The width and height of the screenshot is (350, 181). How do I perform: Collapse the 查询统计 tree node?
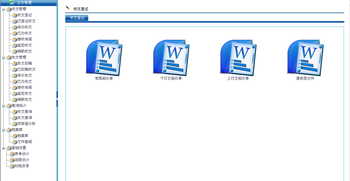(x=4, y=106)
